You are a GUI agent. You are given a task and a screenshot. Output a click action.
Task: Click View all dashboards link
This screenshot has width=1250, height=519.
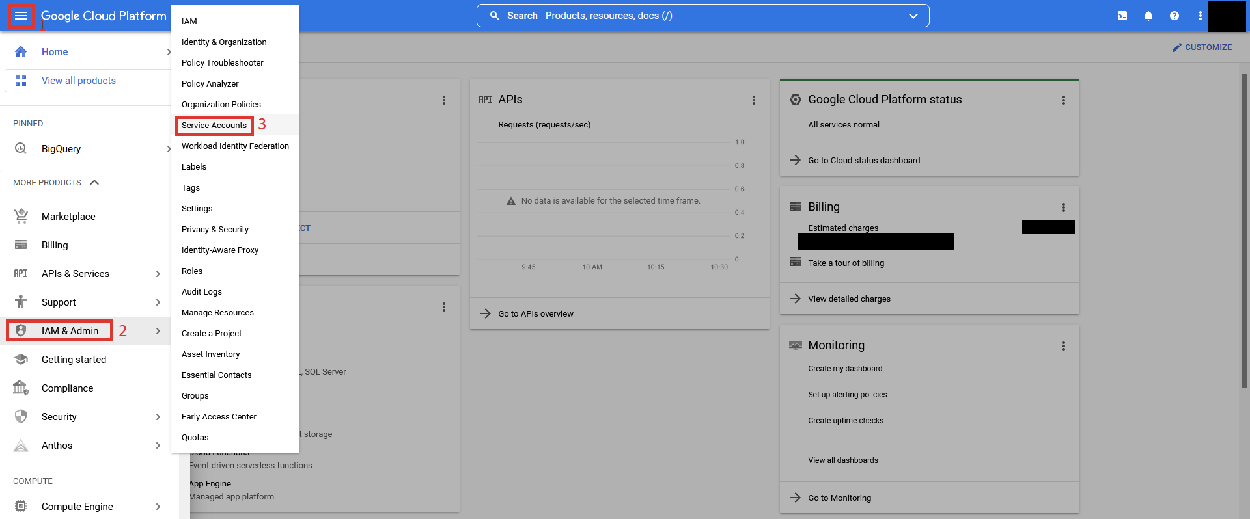(x=843, y=460)
